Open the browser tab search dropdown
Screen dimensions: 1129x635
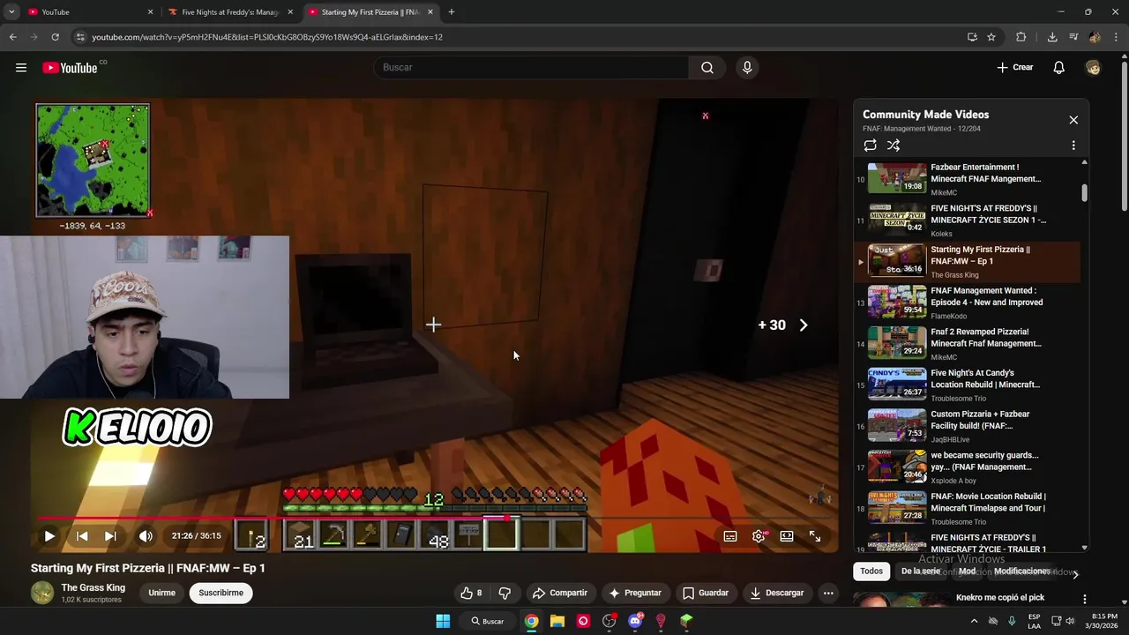pos(11,12)
